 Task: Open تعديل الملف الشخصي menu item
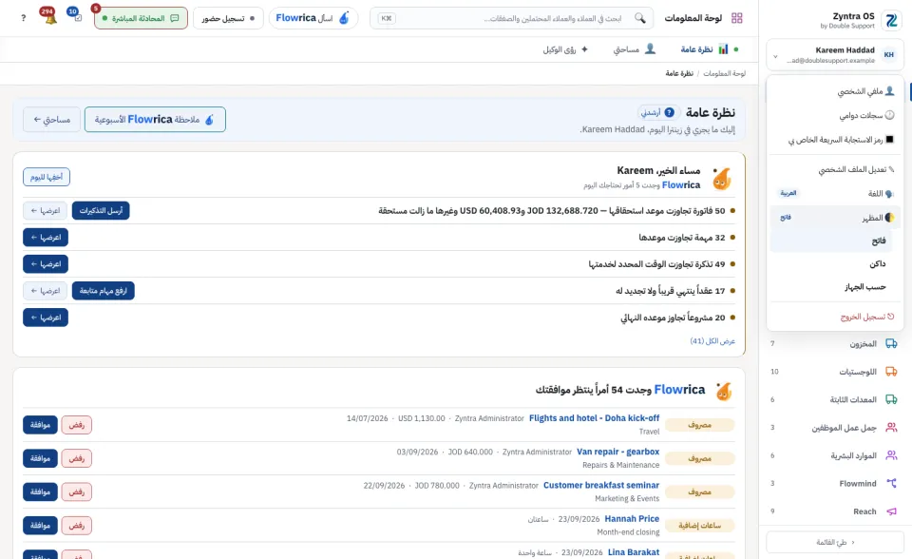tap(835, 169)
